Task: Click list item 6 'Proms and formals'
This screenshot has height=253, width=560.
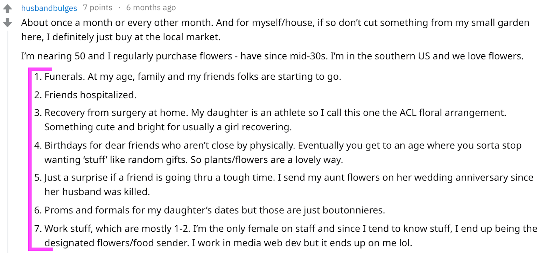Action: [x=210, y=210]
